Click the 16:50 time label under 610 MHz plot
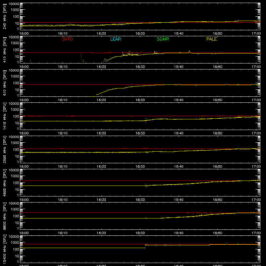The width and height of the screenshot is (266, 266). click(217, 100)
